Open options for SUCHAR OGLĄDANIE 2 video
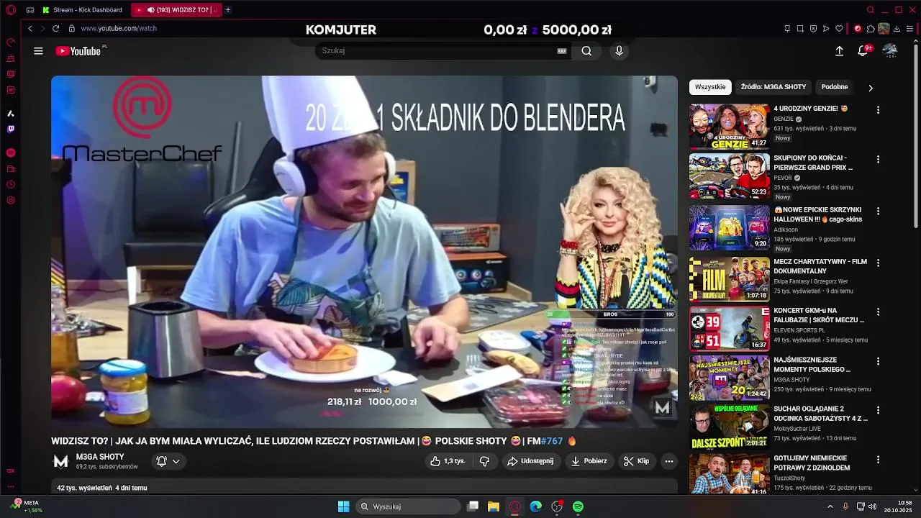 click(x=878, y=409)
